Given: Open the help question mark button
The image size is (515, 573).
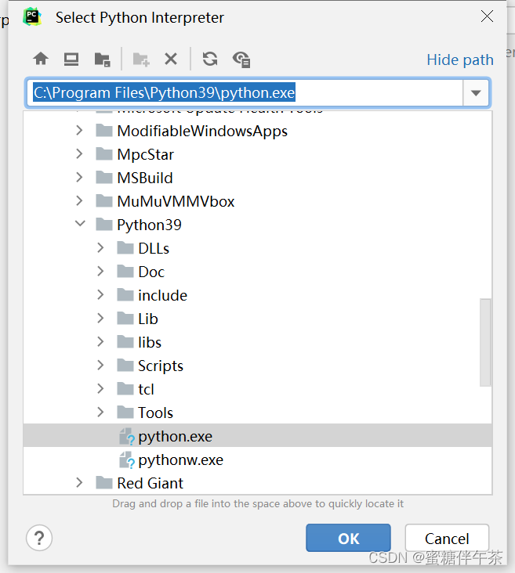Looking at the screenshot, I should (x=39, y=538).
